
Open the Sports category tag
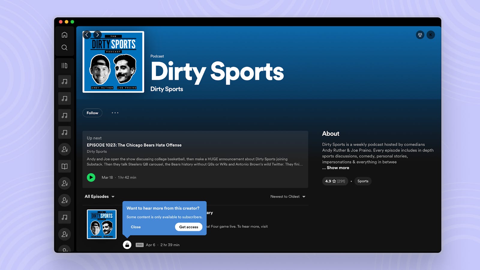[363, 181]
